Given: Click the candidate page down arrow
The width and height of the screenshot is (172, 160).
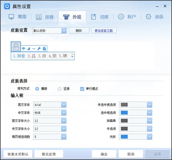Looking at the screenshot, I should 72,57.
